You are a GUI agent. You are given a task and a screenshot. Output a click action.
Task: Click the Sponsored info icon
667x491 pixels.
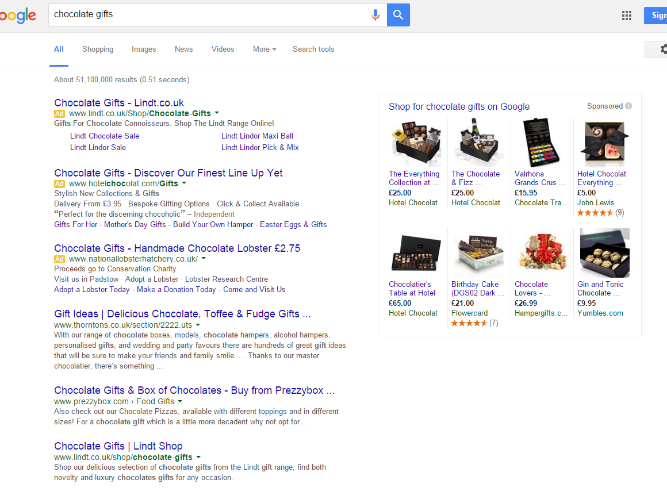pyautogui.click(x=628, y=106)
